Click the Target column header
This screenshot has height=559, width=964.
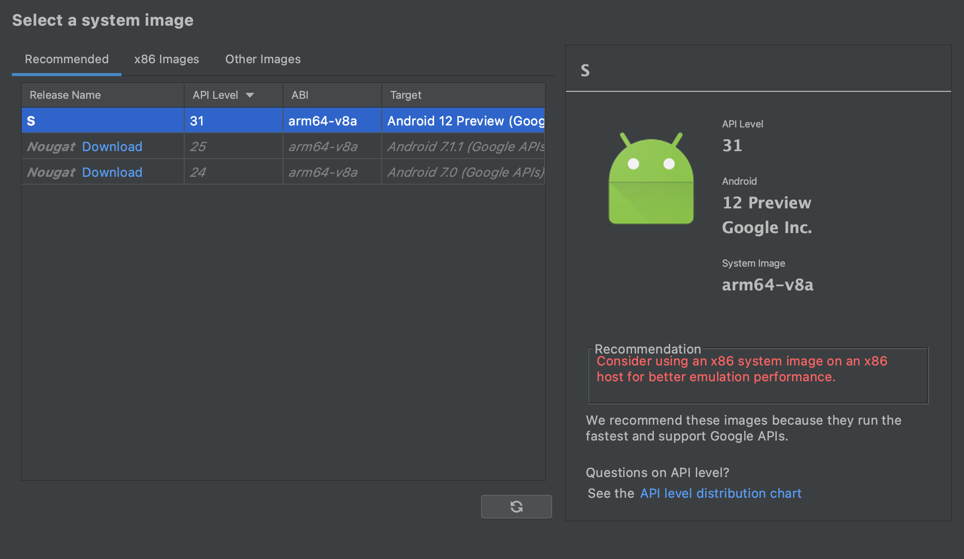pyautogui.click(x=463, y=95)
